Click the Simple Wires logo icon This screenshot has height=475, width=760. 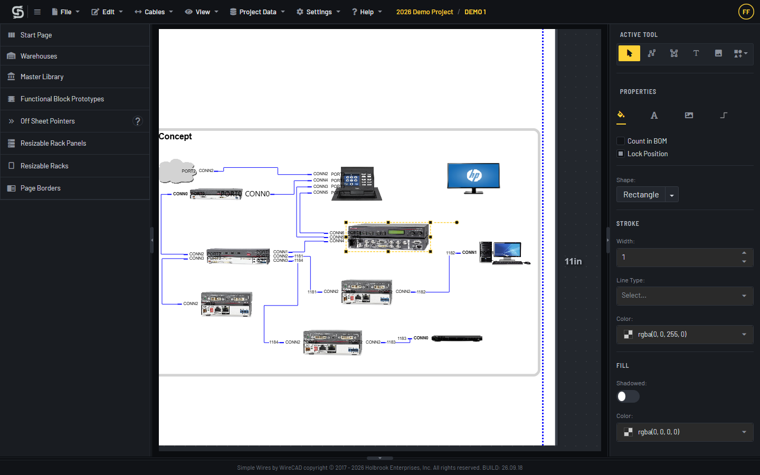click(18, 12)
